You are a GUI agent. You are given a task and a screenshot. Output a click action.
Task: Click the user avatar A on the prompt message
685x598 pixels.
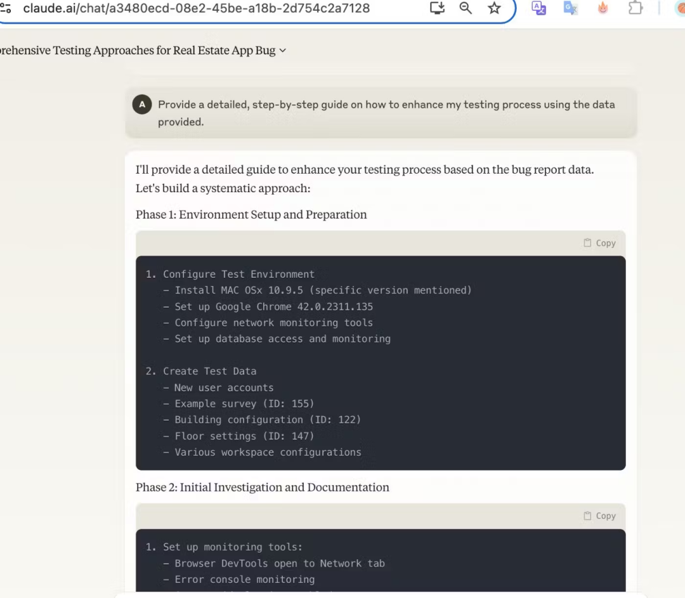click(x=142, y=104)
